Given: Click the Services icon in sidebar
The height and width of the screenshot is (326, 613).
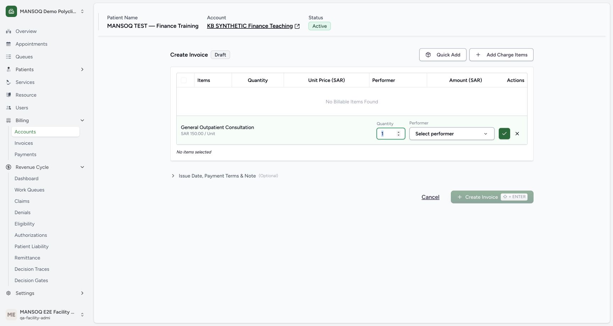Looking at the screenshot, I should pyautogui.click(x=9, y=82).
